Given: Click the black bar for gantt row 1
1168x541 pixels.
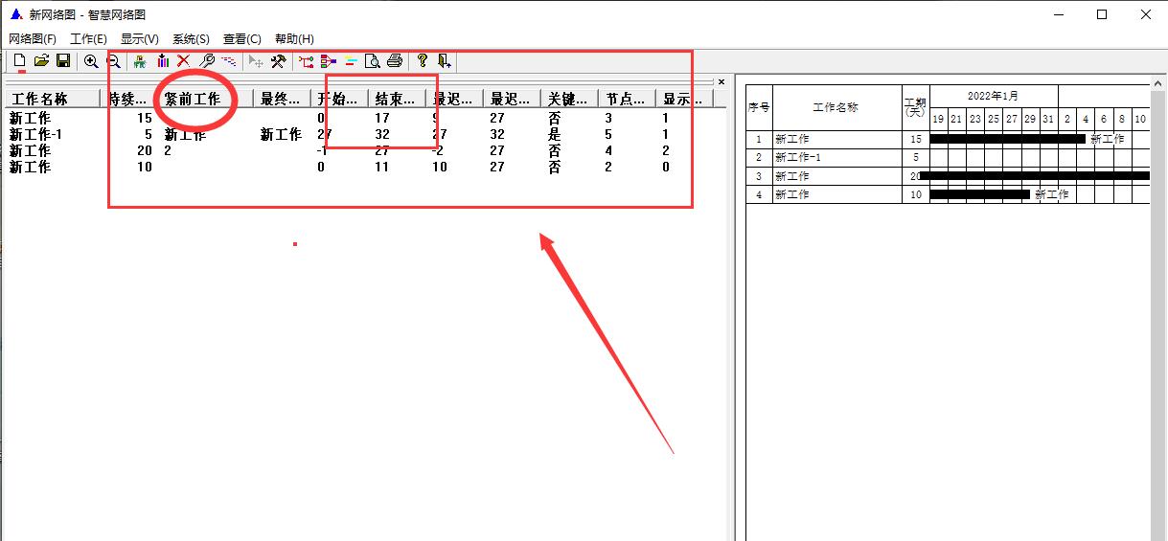Looking at the screenshot, I should [1008, 139].
